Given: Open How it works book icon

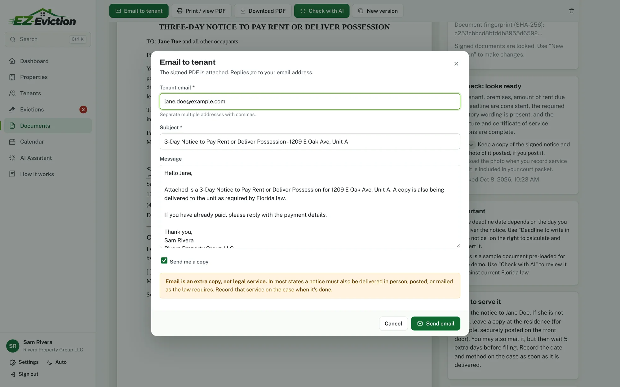Looking at the screenshot, I should [x=12, y=174].
